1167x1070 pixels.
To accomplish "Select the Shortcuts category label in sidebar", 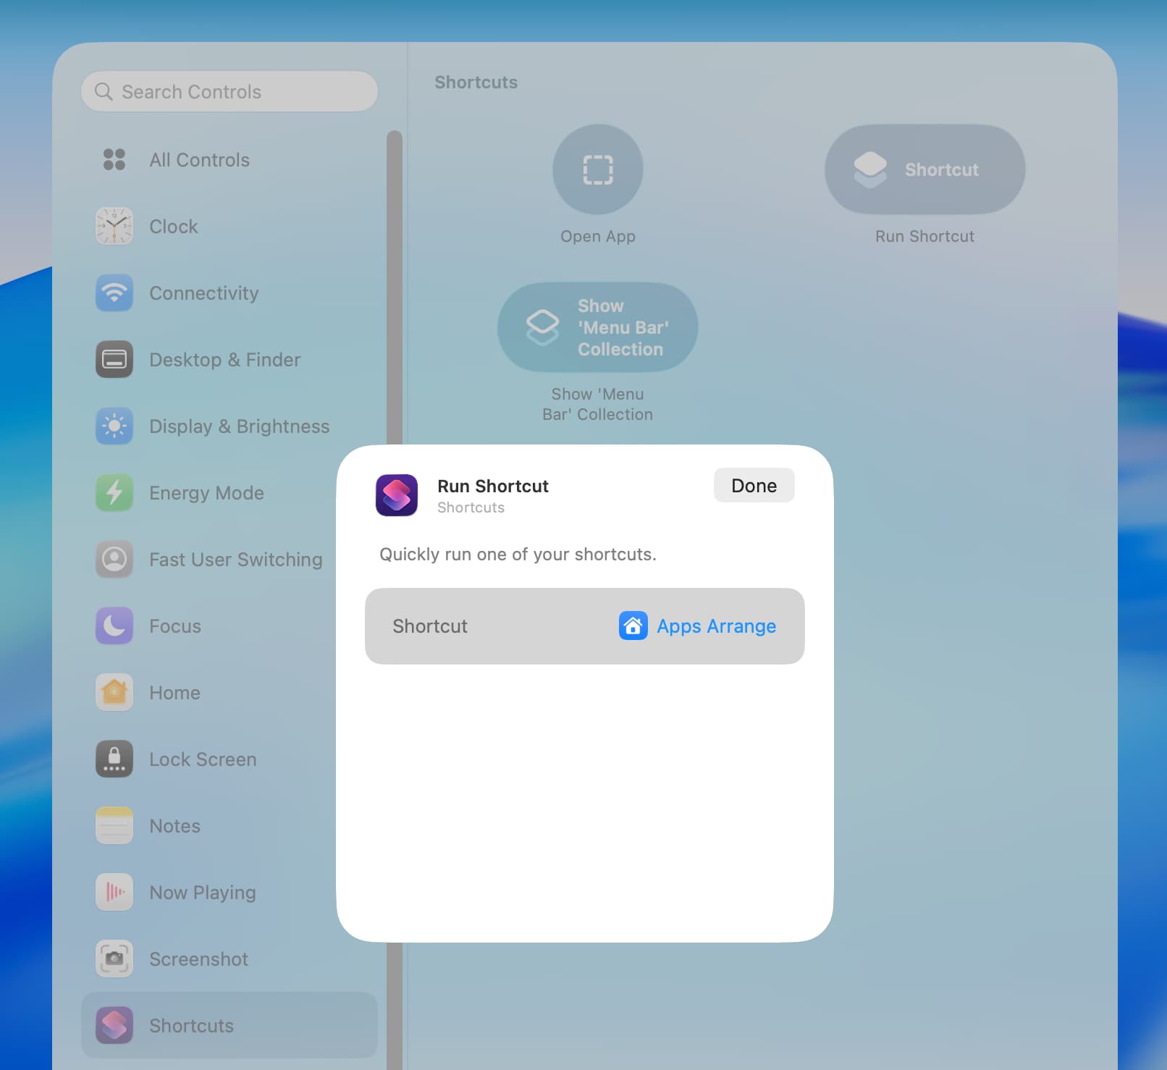I will [x=191, y=1026].
